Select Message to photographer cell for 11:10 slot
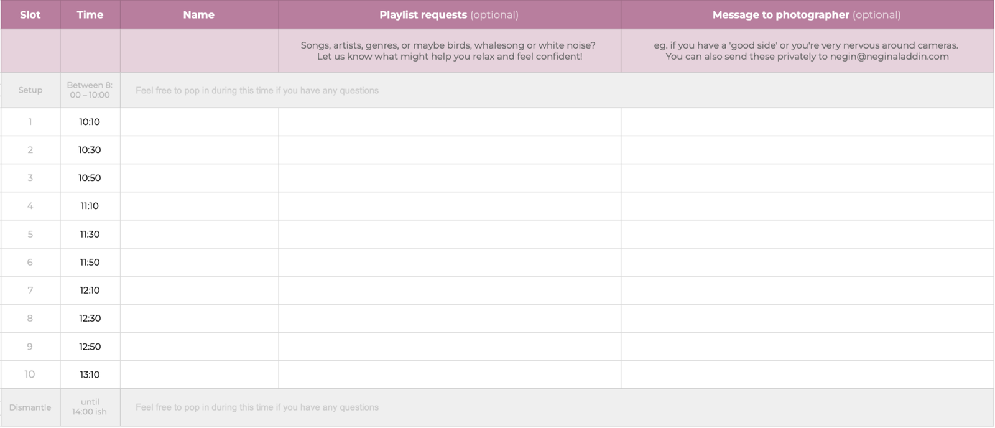Screen dimensions: 995x428 click(x=807, y=206)
